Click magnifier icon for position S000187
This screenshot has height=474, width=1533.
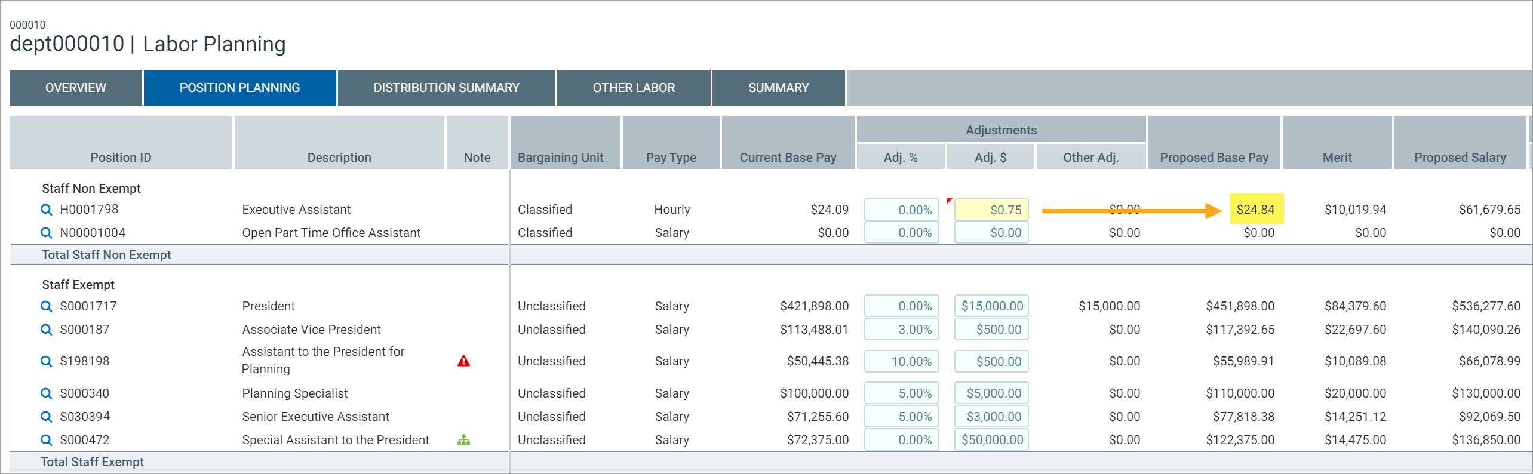tap(46, 330)
